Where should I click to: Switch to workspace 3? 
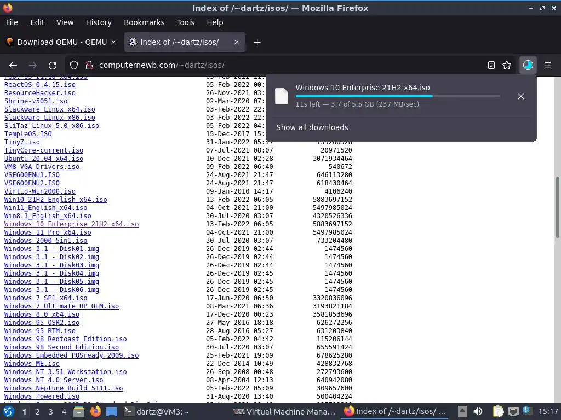(x=51, y=412)
